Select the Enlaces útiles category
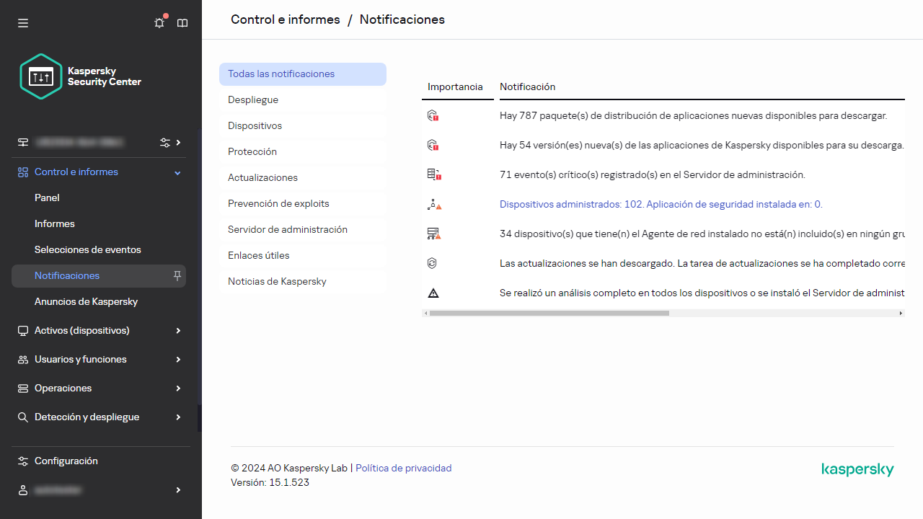 303,256
